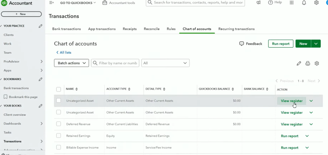
Task: Go back via All lists link
Action: point(64,53)
